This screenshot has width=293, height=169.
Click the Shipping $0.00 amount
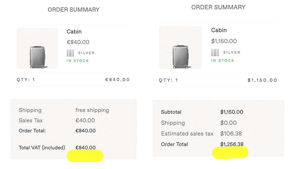(x=228, y=123)
